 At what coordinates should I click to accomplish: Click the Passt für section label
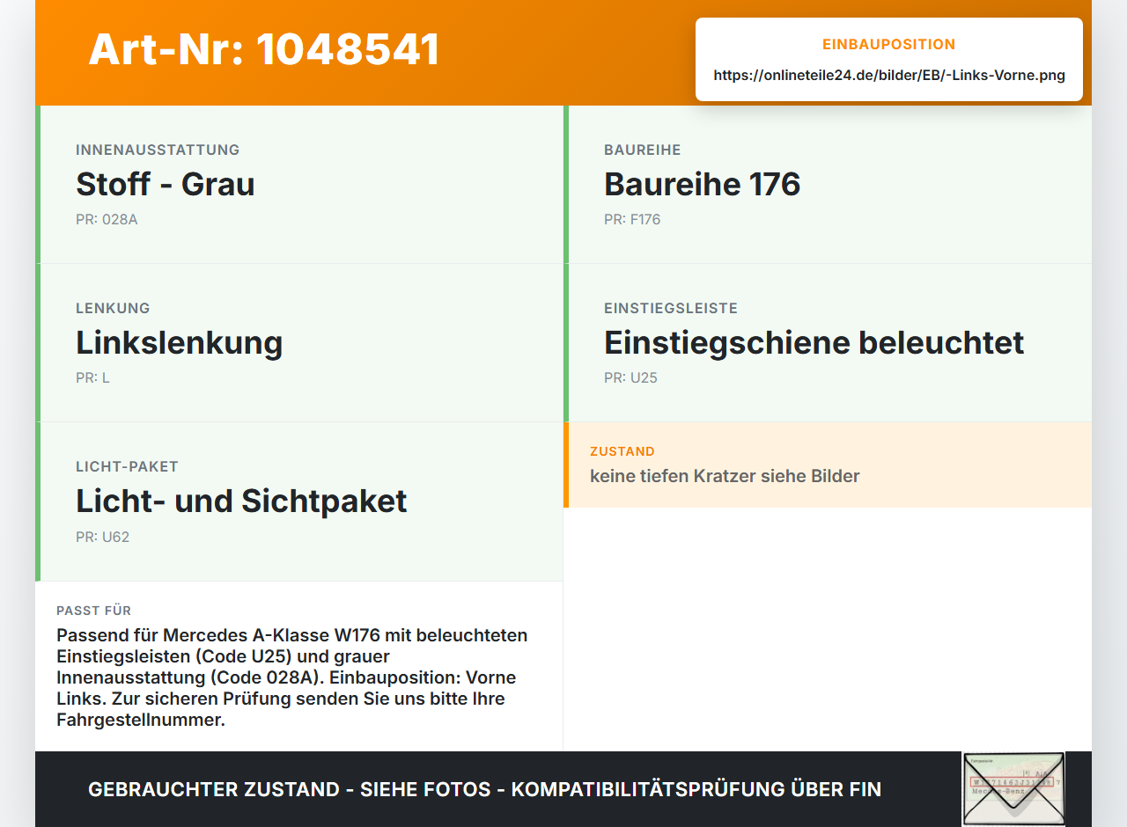pyautogui.click(x=93, y=611)
